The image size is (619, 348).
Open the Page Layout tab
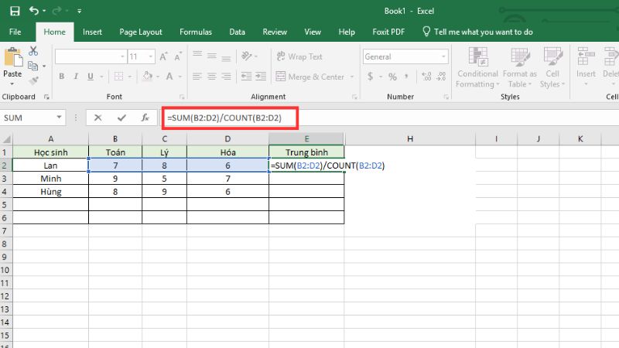(x=141, y=32)
